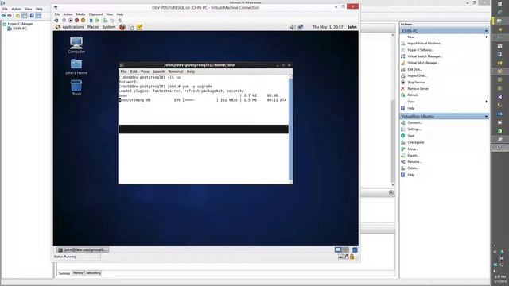Open John's Home folder icon on VM desktop
This screenshot has height=286, width=509.
click(76, 67)
